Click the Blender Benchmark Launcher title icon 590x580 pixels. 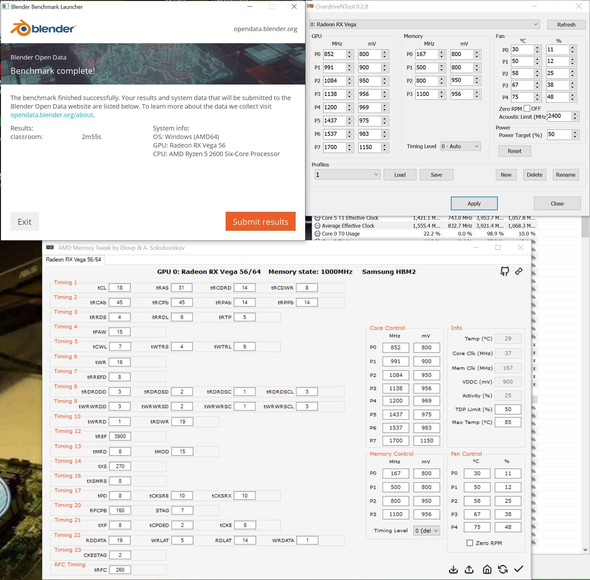5,7
